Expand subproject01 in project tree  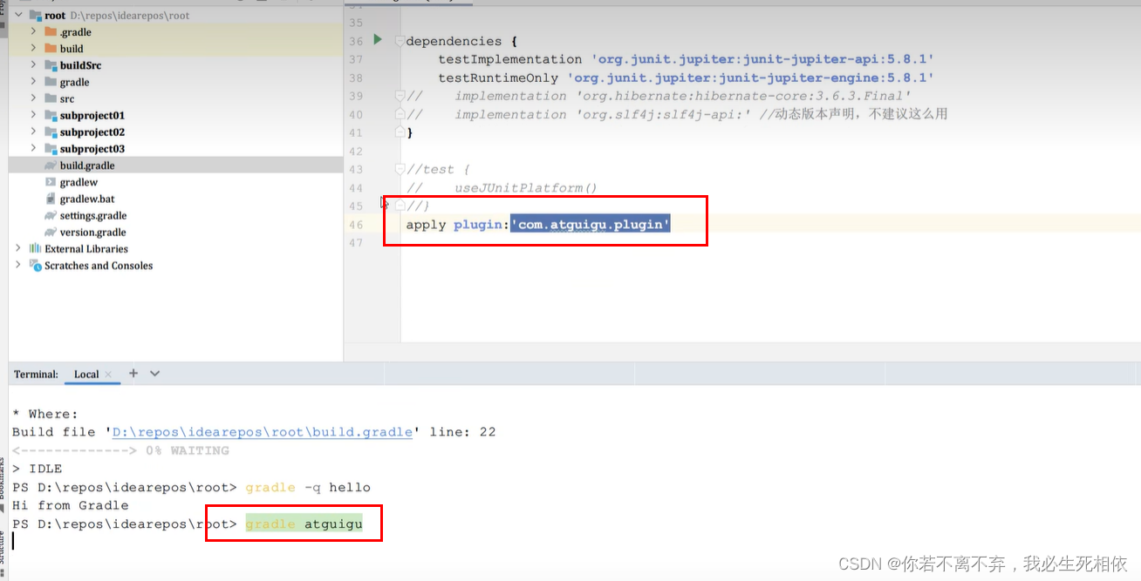(34, 115)
